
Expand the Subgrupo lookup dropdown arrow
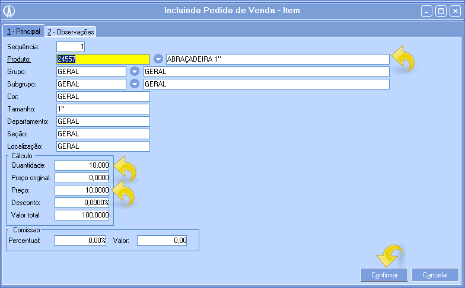pos(135,84)
